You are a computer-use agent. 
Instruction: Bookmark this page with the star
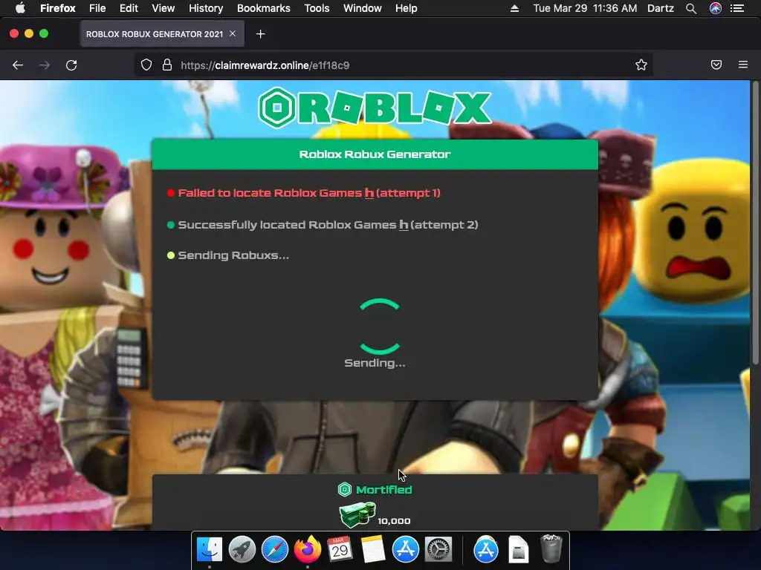[641, 65]
